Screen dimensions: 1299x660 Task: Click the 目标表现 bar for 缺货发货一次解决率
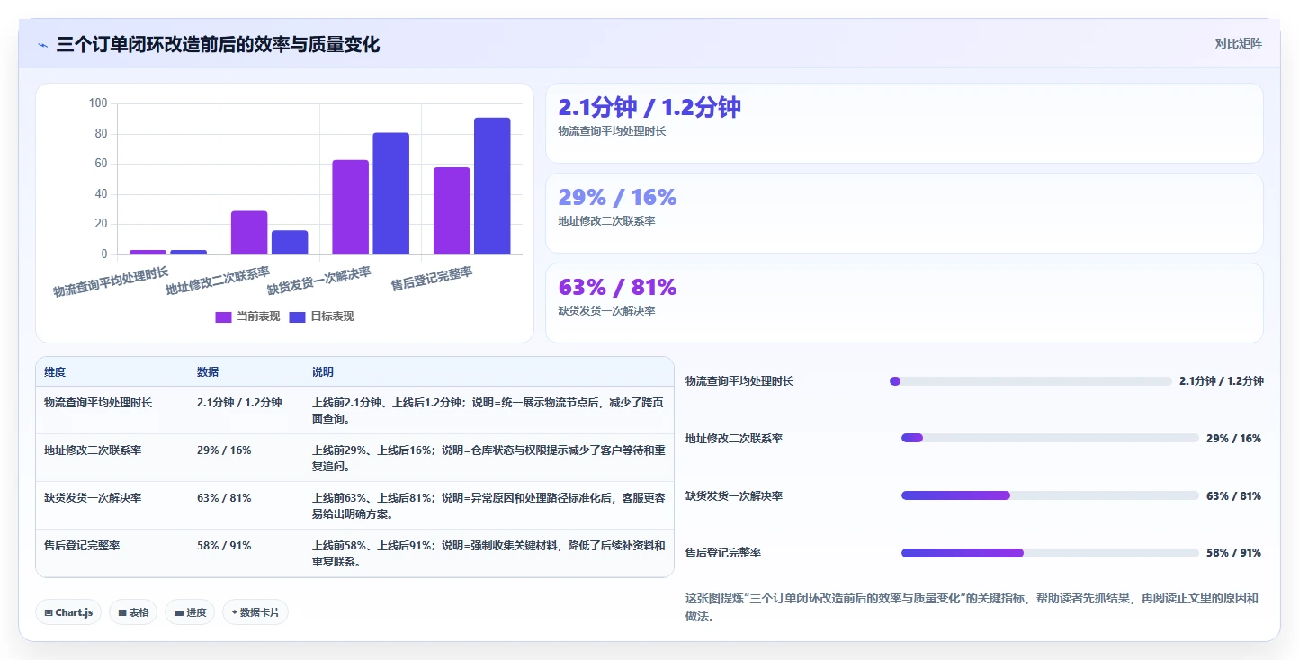pos(390,193)
